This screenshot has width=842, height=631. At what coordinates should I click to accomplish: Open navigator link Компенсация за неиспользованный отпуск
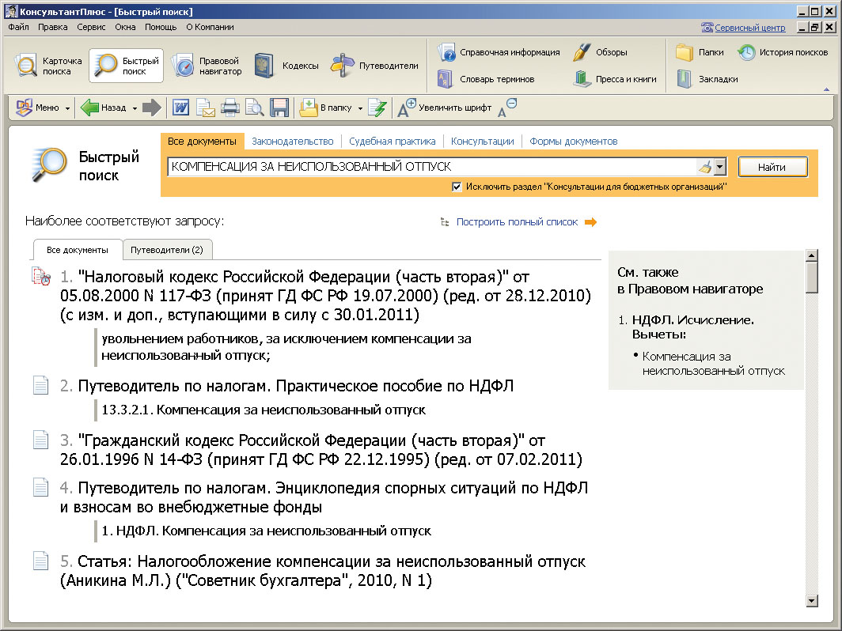713,363
